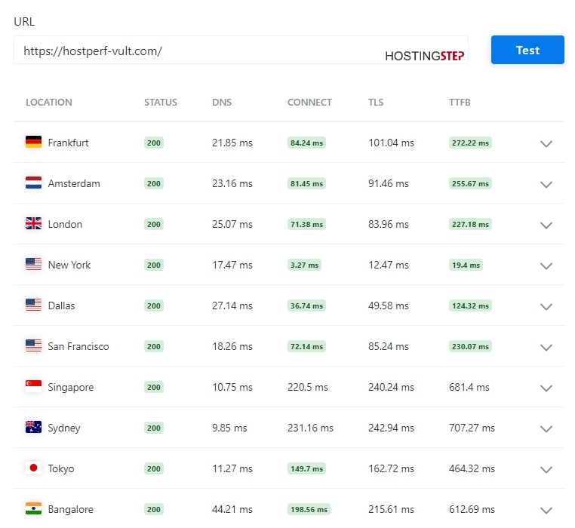The image size is (575, 528).
Task: Click the HostingStep logo
Action: coord(424,56)
